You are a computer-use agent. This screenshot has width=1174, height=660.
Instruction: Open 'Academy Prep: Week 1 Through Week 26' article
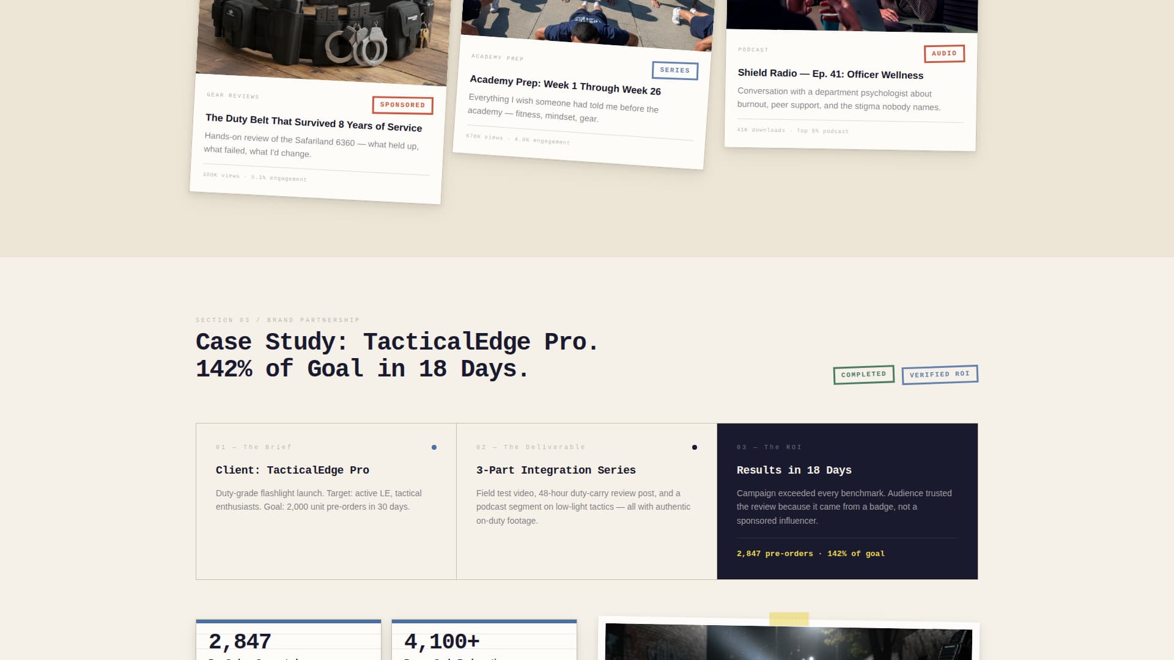point(565,86)
